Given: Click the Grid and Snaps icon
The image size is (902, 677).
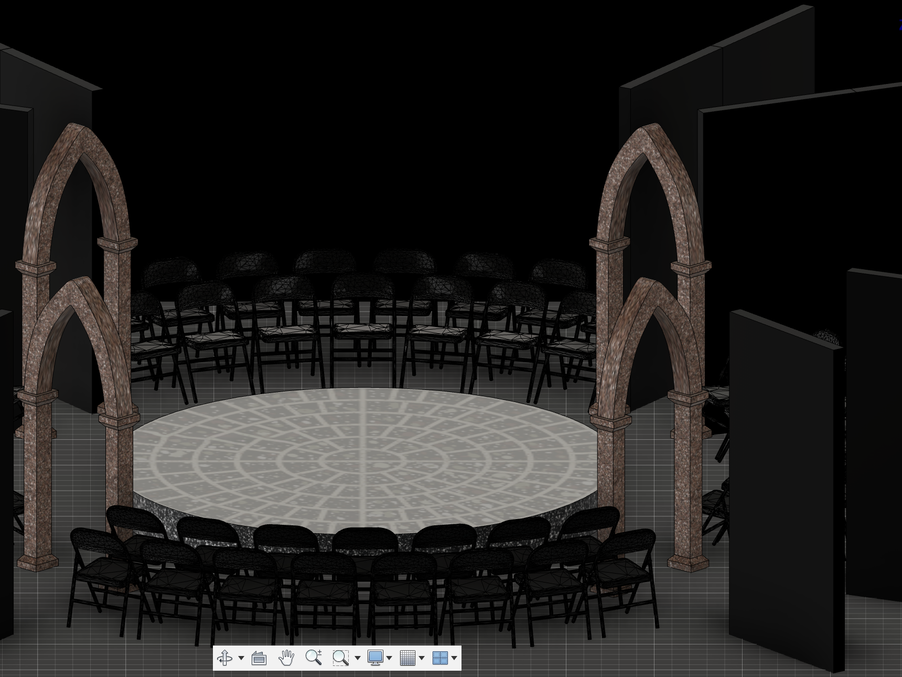Looking at the screenshot, I should pos(407,658).
